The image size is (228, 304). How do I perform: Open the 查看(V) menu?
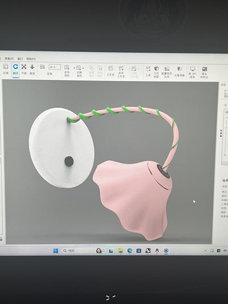[9, 58]
